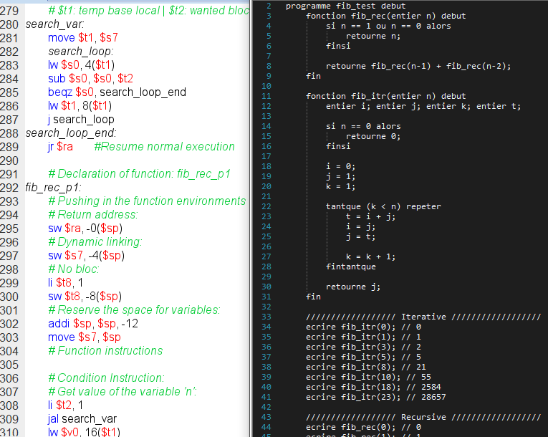Click the '# No bloc:' comment
The image size is (548, 437).
[73, 269]
